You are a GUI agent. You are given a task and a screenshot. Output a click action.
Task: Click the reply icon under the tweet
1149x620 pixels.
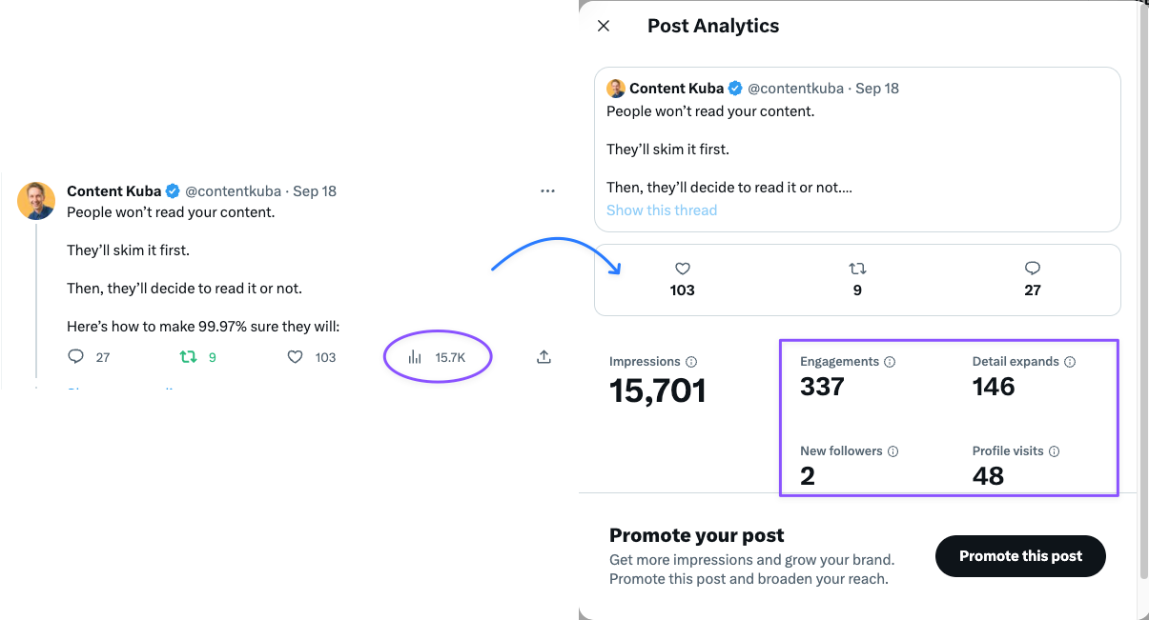76,357
